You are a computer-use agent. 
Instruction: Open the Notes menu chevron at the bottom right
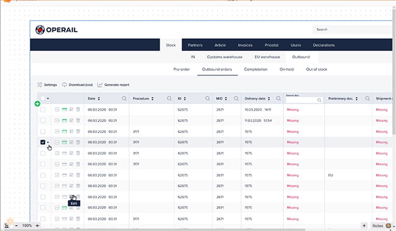click(394, 226)
